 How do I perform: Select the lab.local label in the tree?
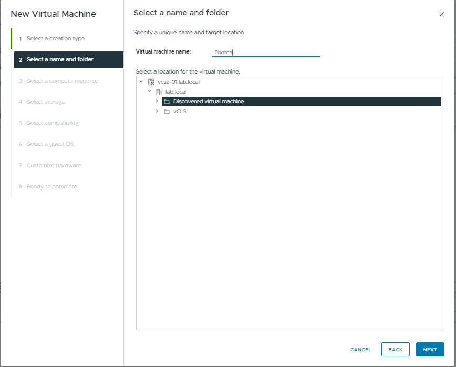[x=176, y=92]
